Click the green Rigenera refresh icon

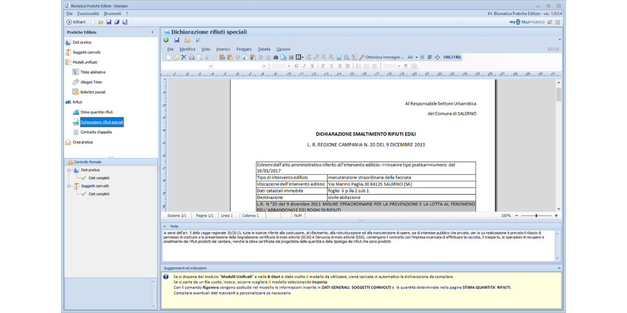[166, 40]
